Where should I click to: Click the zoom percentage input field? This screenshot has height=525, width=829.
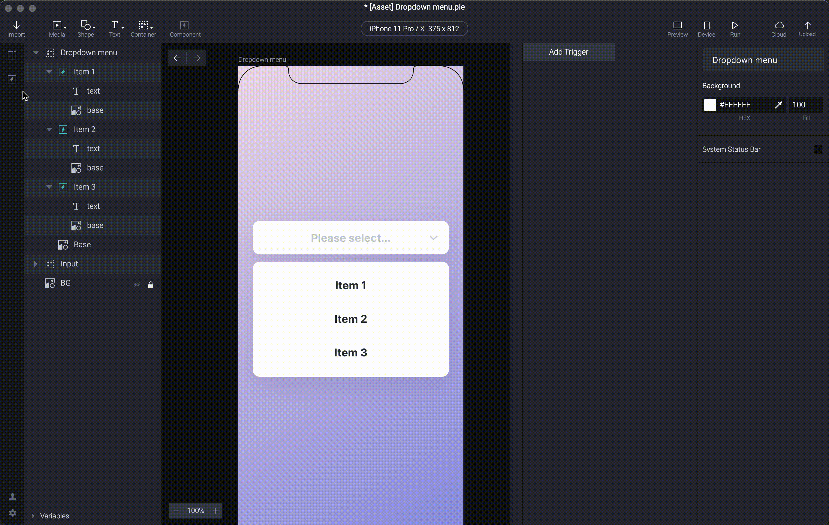(195, 510)
